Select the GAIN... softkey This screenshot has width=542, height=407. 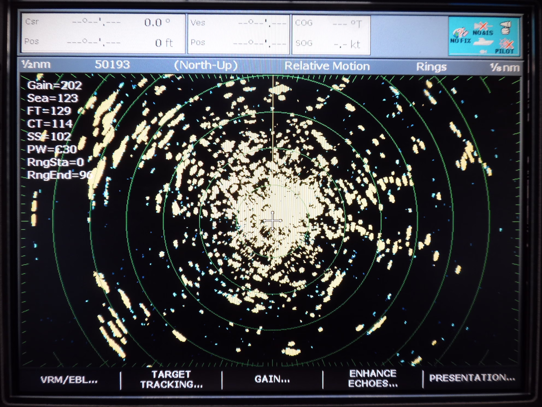pyautogui.click(x=272, y=379)
